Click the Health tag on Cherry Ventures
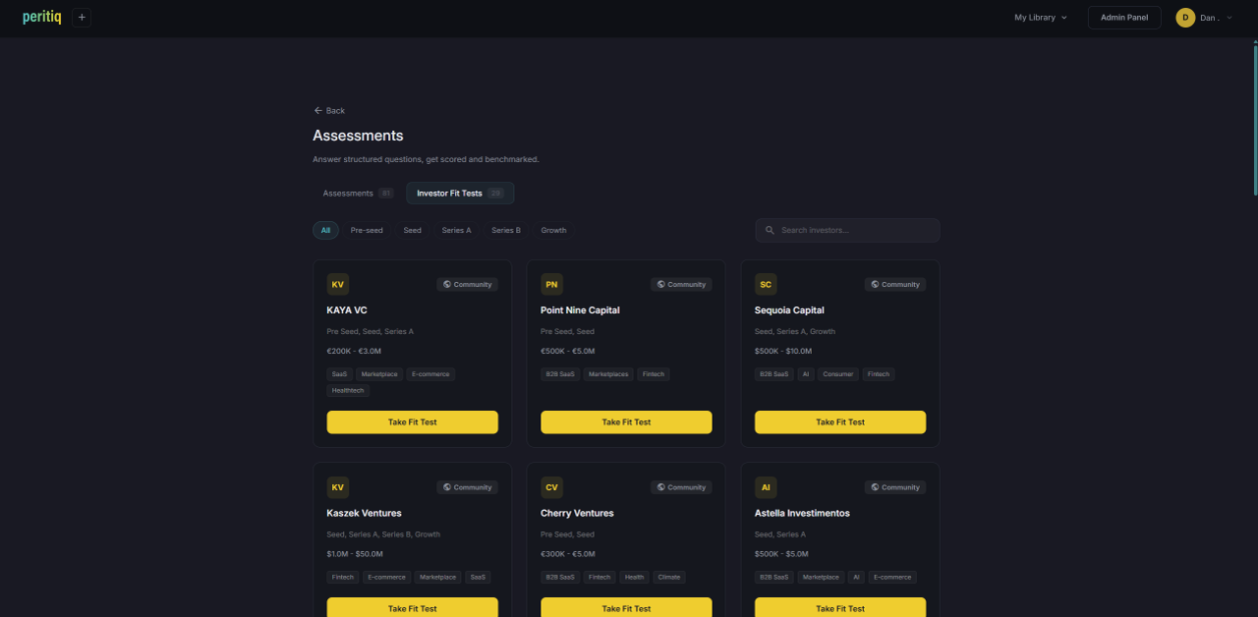 click(634, 578)
